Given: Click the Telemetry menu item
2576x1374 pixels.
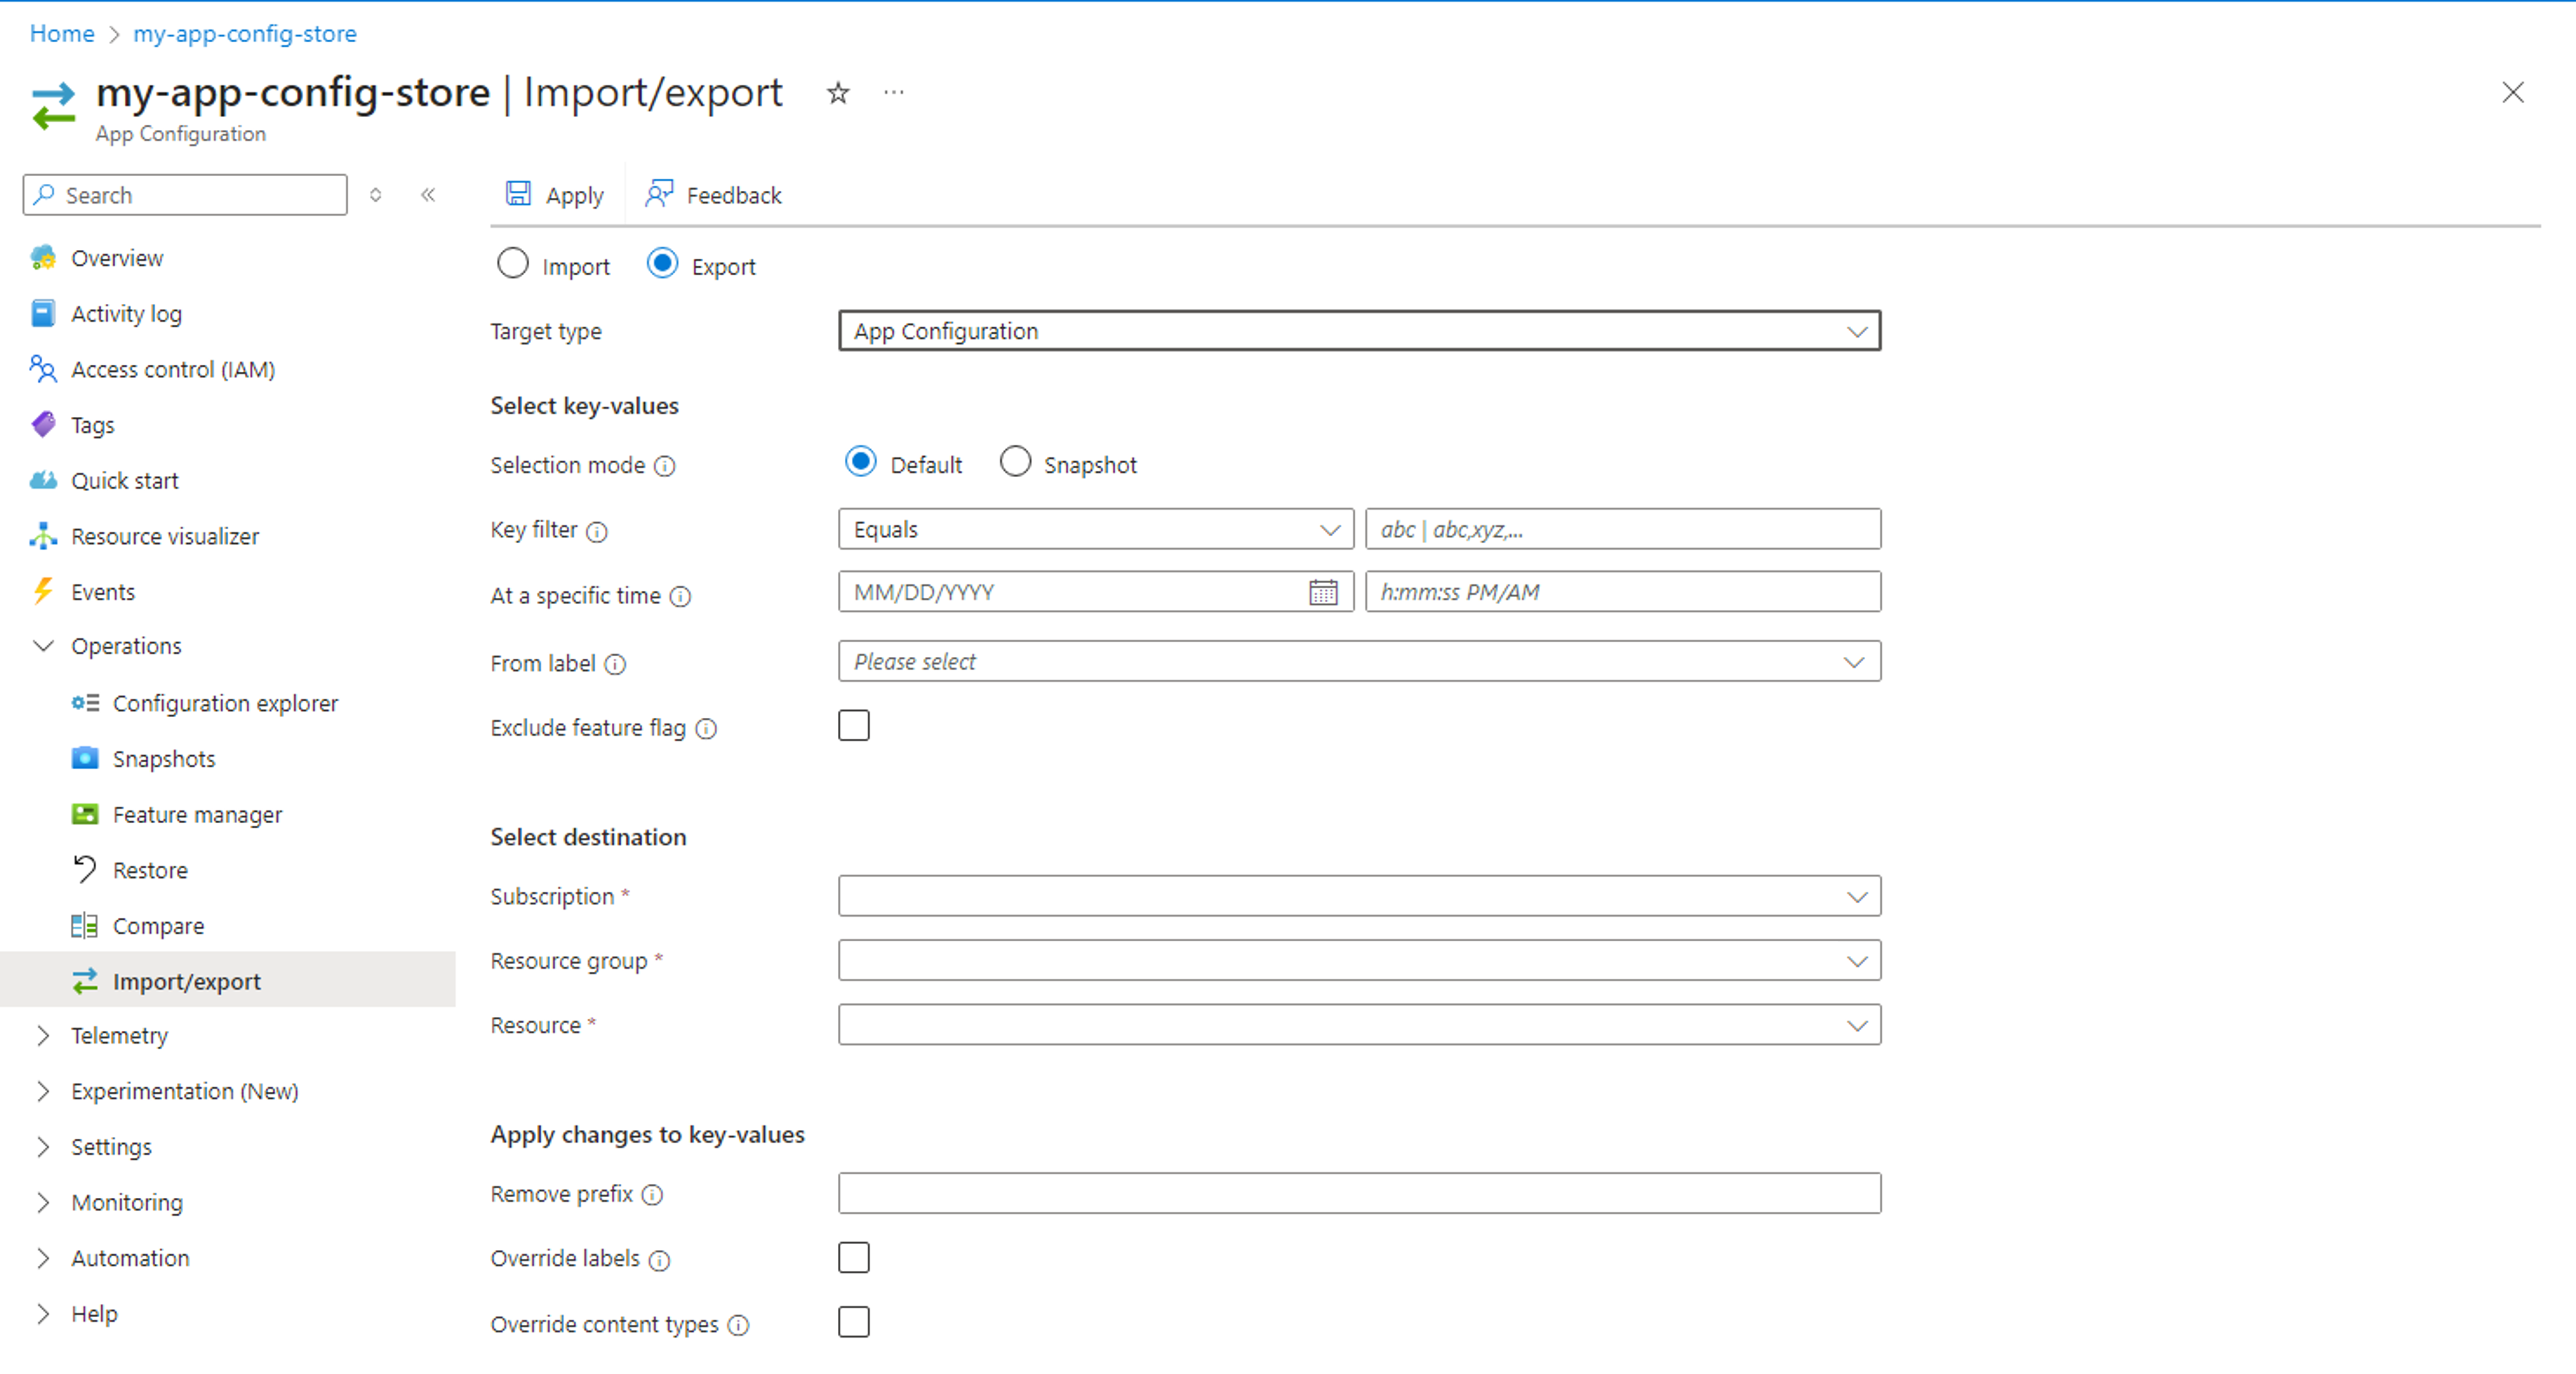Looking at the screenshot, I should click(x=119, y=1035).
